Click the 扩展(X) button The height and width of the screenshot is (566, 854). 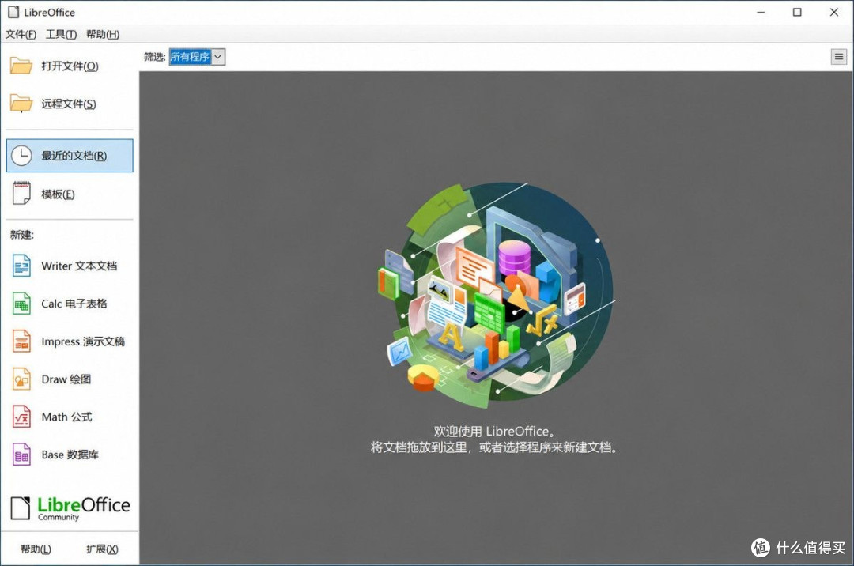point(102,549)
